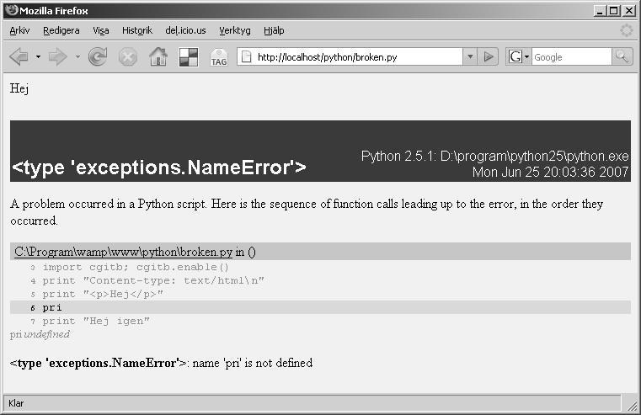Click the 'pri undefined' text
The image size is (641, 415).
point(40,334)
